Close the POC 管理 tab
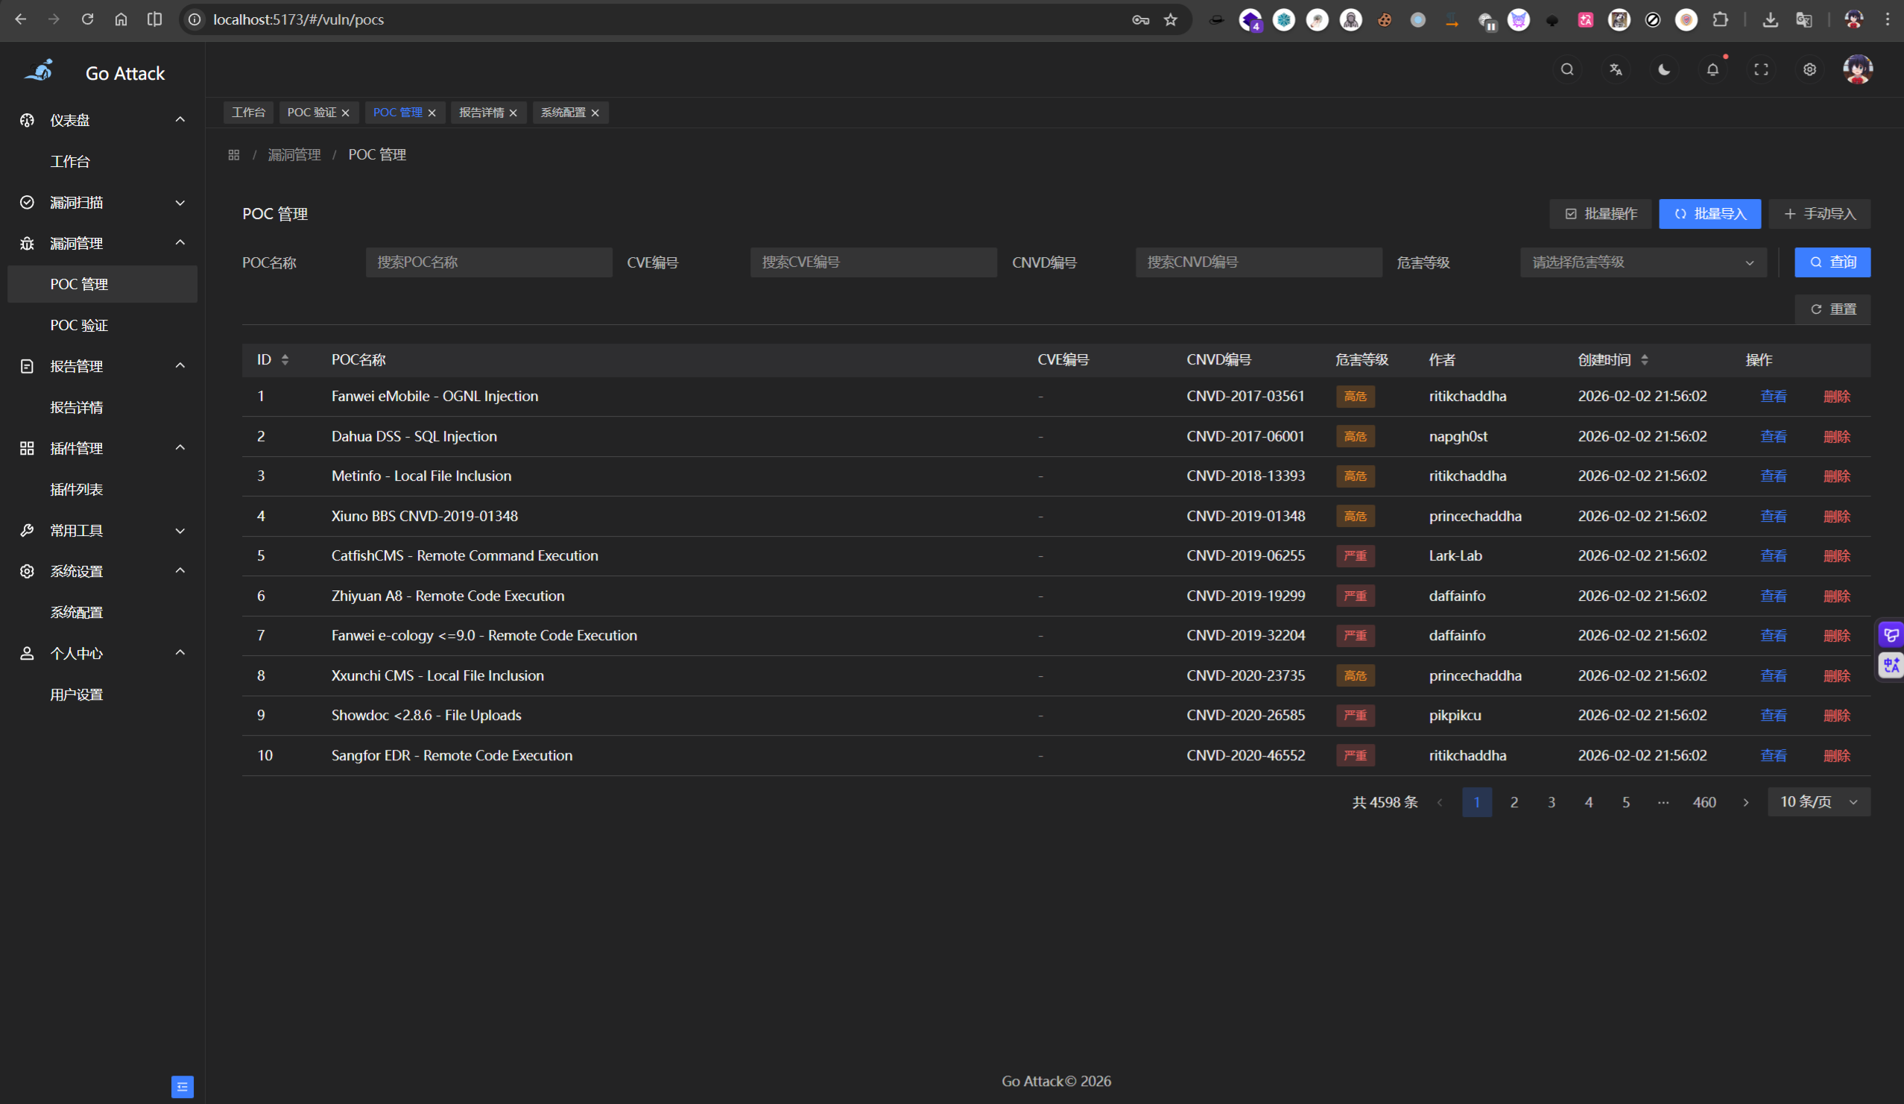This screenshot has height=1104, width=1904. (431, 113)
